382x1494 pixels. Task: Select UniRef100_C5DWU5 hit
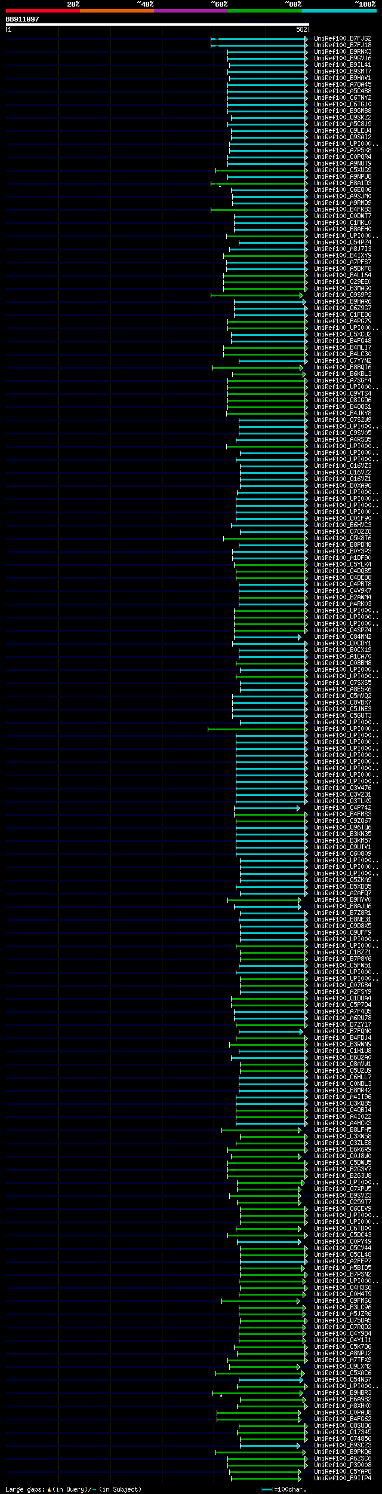(x=343, y=1162)
